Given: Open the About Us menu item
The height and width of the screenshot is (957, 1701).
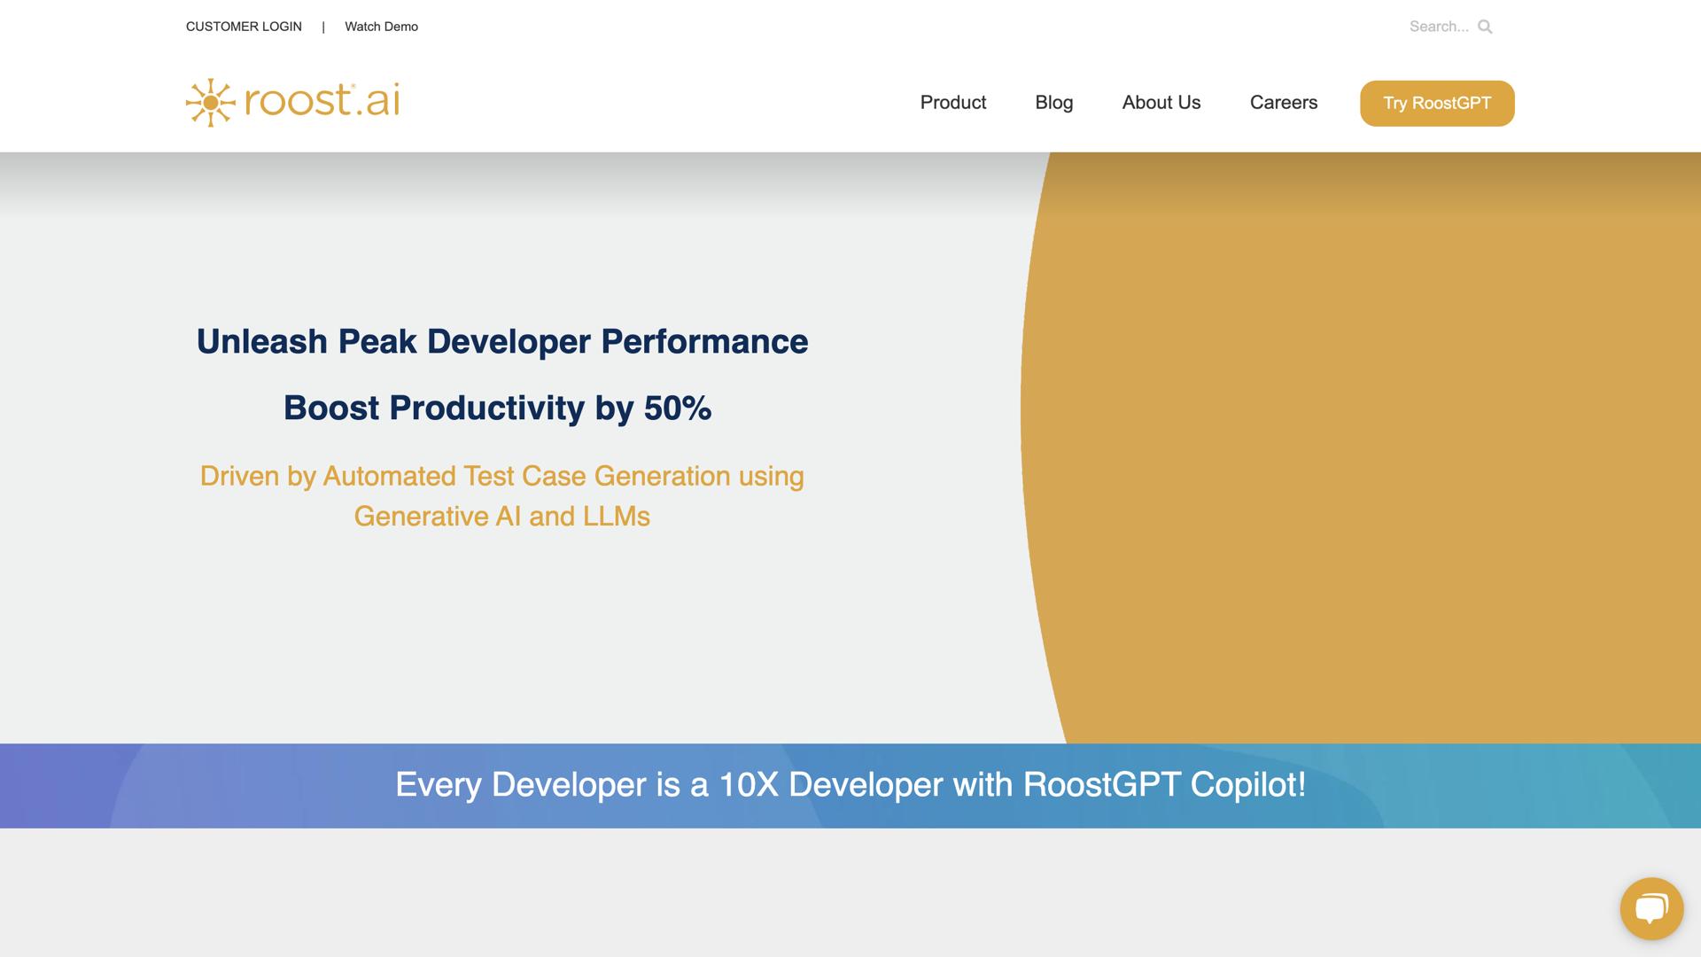Looking at the screenshot, I should [1161, 103].
